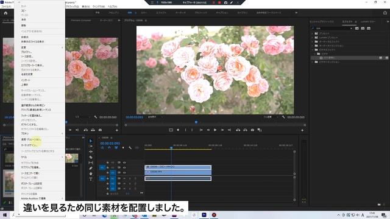Click Insert button in Source Monitor
Image resolution: width=390 pixels, height=219 pixels.
coord(85,130)
